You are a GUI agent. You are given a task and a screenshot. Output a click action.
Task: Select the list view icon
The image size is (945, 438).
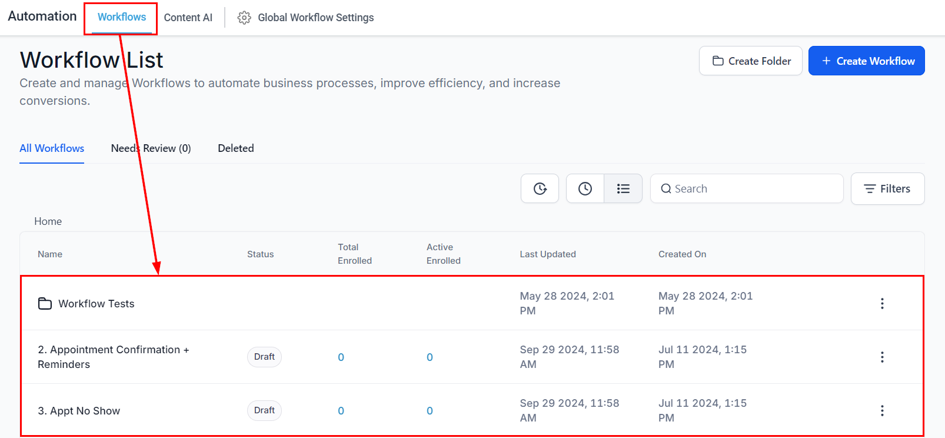coord(623,188)
